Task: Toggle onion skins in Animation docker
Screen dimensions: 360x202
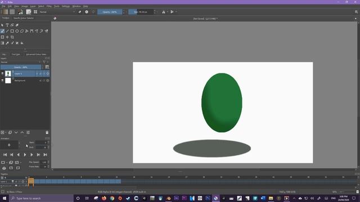Action: point(4,168)
